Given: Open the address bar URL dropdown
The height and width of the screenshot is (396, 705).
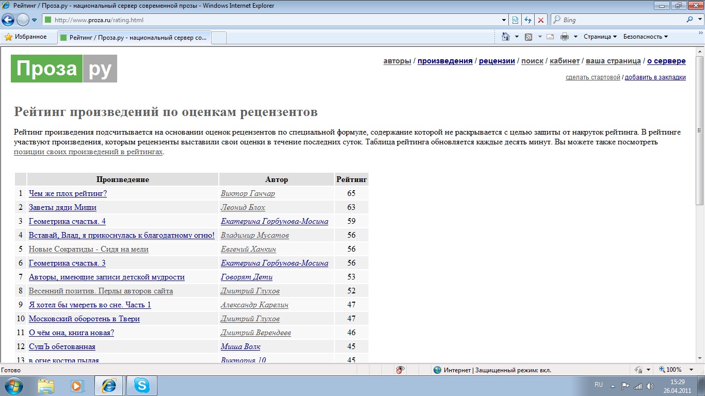Looking at the screenshot, I should coord(504,20).
